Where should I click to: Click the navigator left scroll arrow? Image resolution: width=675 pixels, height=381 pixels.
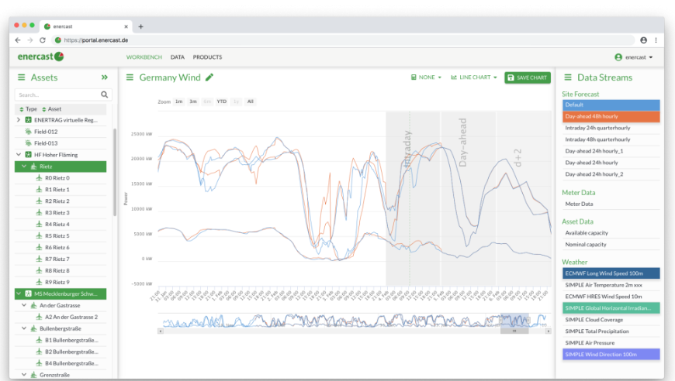pos(160,331)
